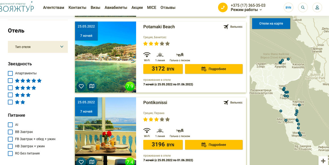Go to the Визы menu item
Screen dimensions: 329x165
pos(95,7)
